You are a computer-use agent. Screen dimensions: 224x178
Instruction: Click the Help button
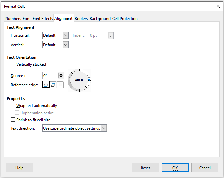pyautogui.click(x=20, y=168)
